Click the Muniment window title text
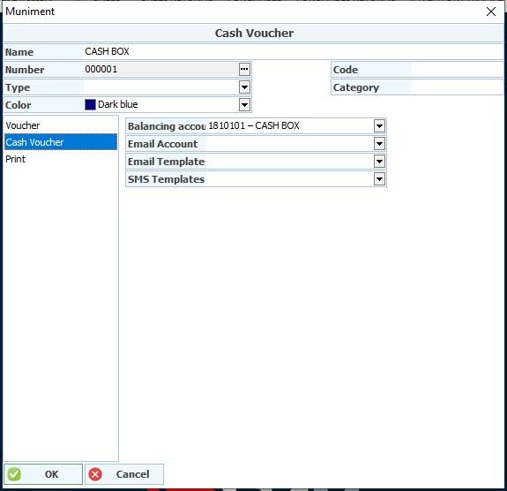507x491 pixels. click(x=30, y=11)
